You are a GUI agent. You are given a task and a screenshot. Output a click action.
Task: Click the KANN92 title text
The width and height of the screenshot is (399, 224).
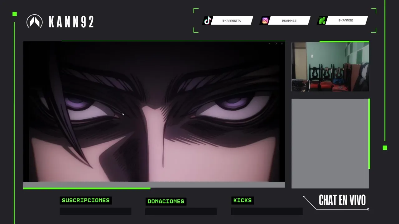click(x=71, y=22)
